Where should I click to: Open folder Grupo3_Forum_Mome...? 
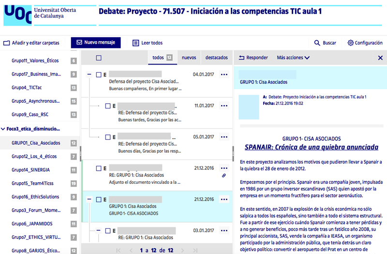click(36, 210)
